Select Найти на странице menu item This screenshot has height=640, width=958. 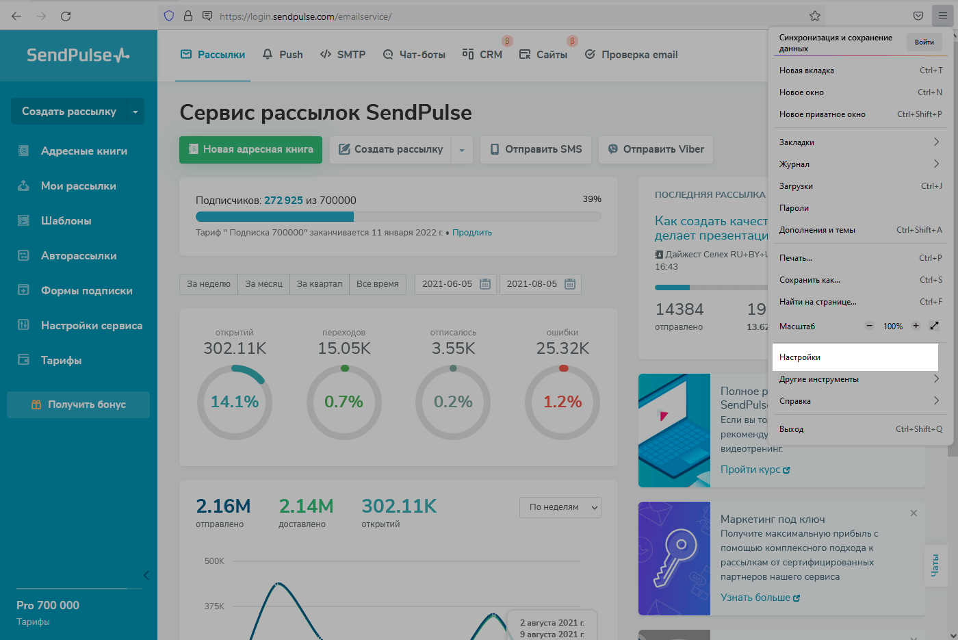(860, 301)
